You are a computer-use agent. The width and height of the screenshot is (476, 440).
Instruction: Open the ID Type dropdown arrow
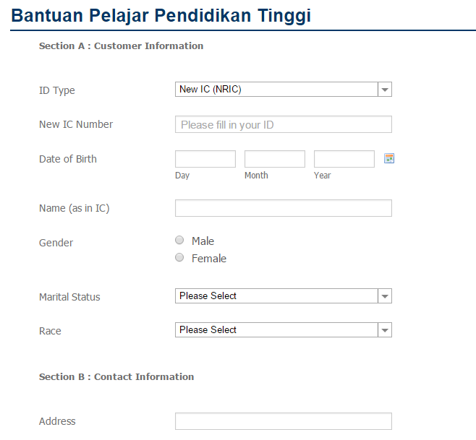coord(385,90)
